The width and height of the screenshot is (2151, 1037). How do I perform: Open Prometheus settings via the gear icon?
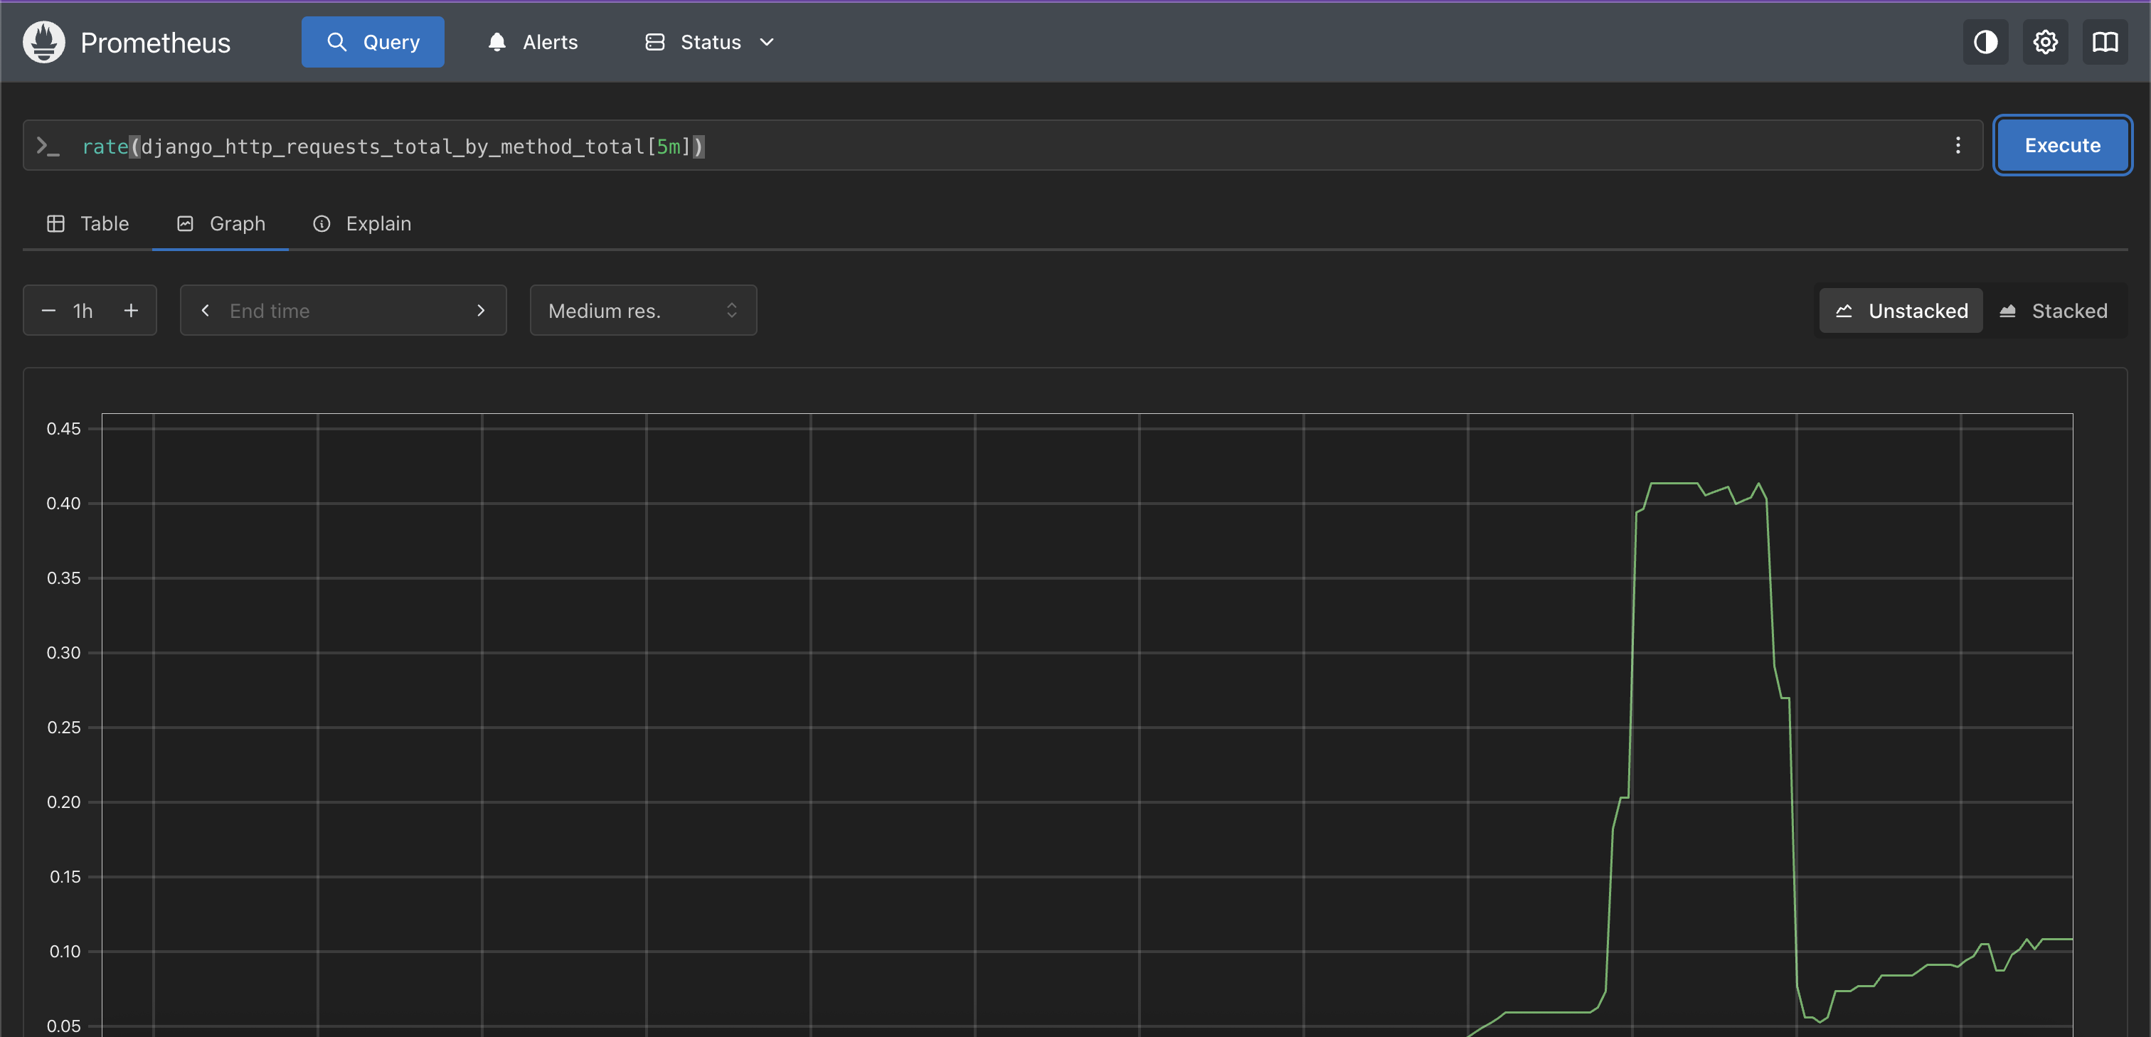2044,42
